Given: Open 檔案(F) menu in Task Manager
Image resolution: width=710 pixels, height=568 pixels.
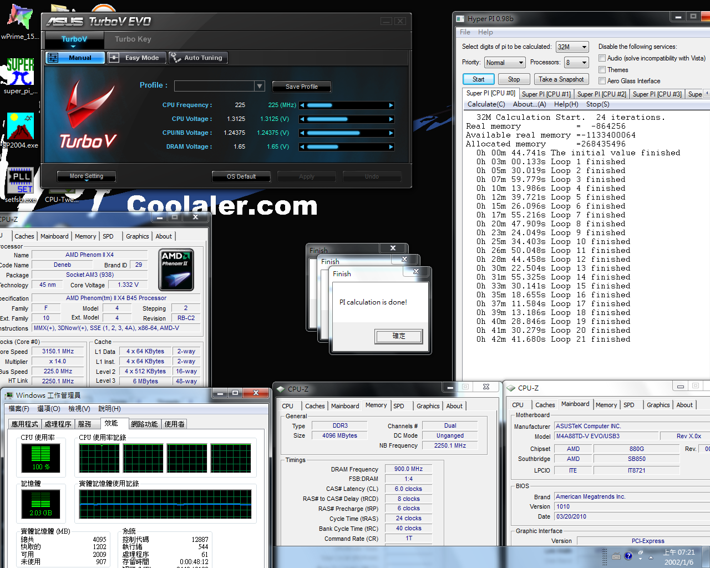Looking at the screenshot, I should pyautogui.click(x=19, y=409).
